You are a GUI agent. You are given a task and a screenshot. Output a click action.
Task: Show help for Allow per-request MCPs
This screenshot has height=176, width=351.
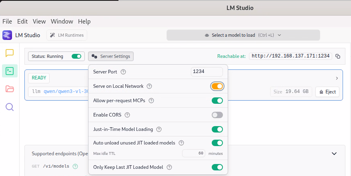151,101
